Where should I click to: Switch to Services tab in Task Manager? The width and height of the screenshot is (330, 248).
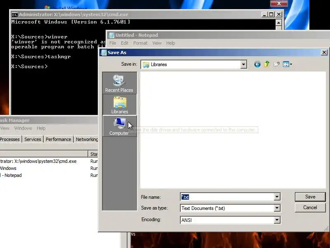point(33,139)
